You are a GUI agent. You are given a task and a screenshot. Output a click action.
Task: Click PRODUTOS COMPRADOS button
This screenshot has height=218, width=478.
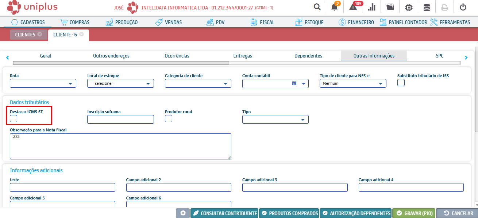click(289, 213)
